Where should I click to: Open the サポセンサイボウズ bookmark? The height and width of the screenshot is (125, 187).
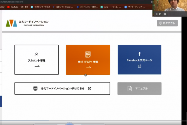point(40,7)
